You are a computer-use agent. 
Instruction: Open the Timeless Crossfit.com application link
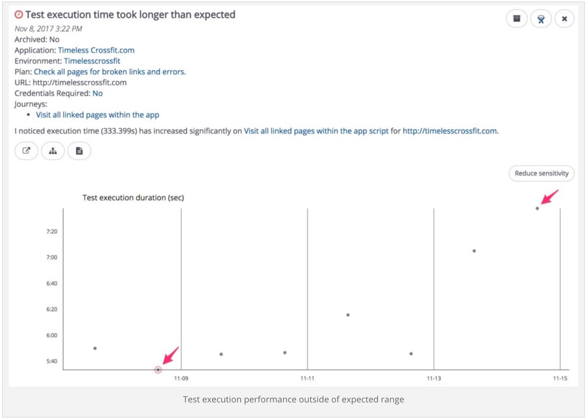point(96,50)
